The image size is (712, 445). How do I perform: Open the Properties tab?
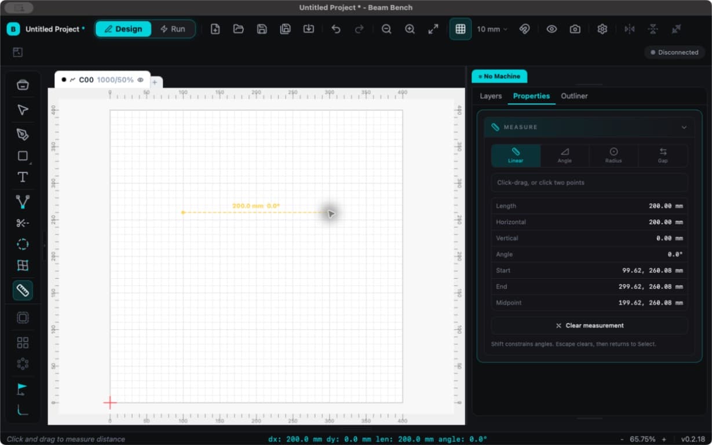pos(531,96)
